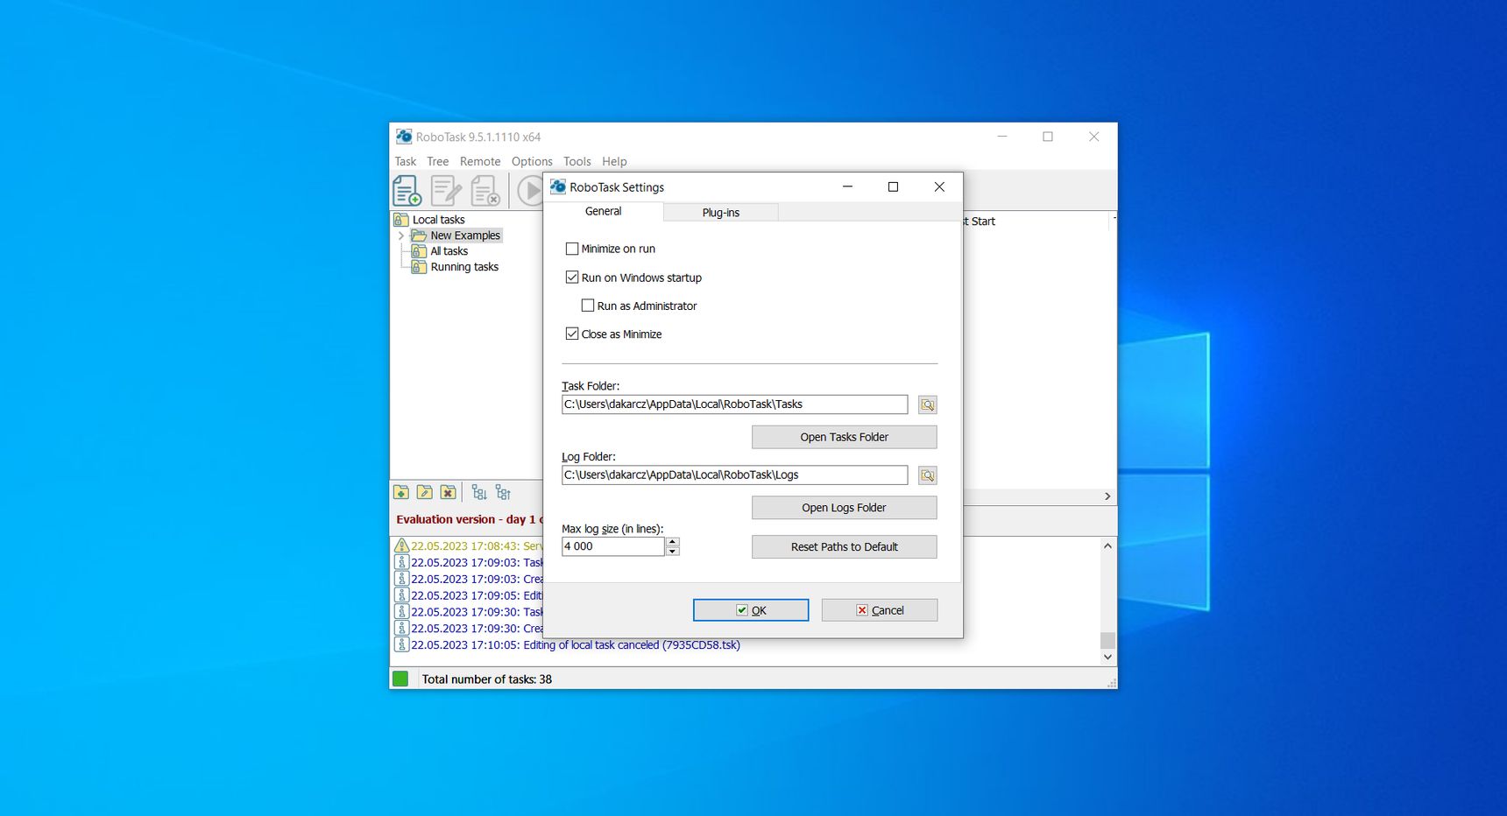
Task: Click 'Total number of tasks: 38' status text
Action: [486, 679]
